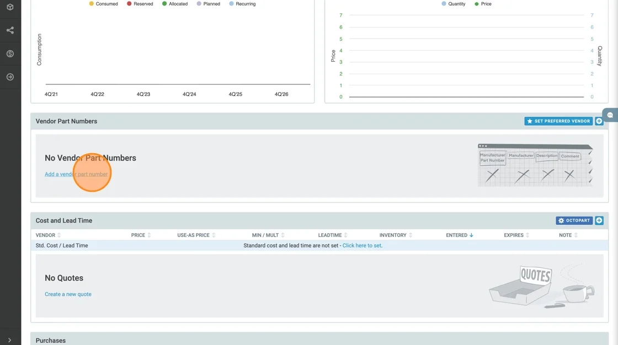Open the dollar sign sidebar icon

pos(10,53)
